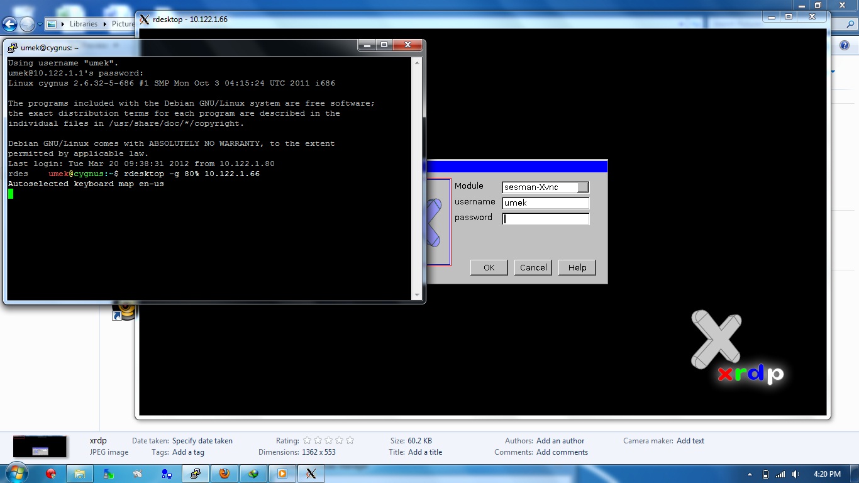The height and width of the screenshot is (483, 859).
Task: Open the sesman-Xvnc Module dropdown
Action: (584, 187)
